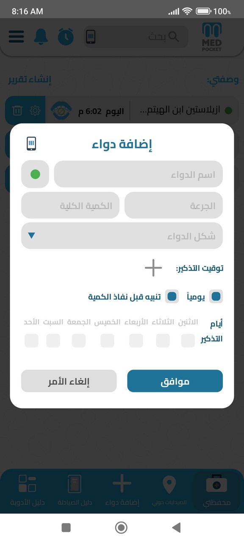Image resolution: width=244 pixels, height=543 pixels.
Task: Delete the prescription using the trash icon
Action: point(17,110)
